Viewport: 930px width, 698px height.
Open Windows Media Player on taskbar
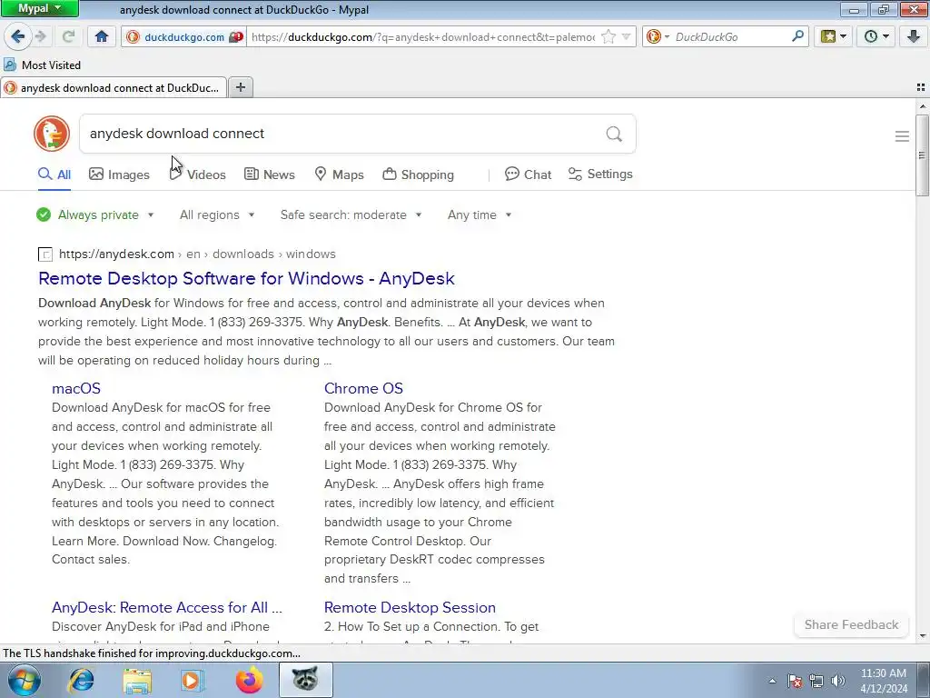pos(193,680)
